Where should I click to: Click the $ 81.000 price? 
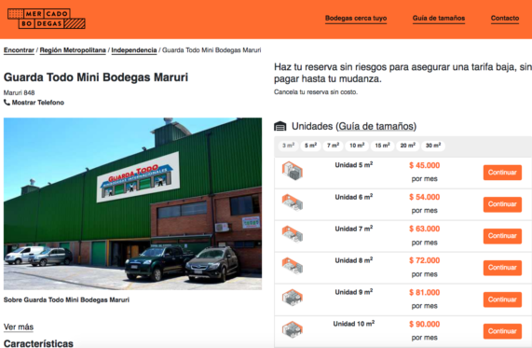[x=425, y=292]
